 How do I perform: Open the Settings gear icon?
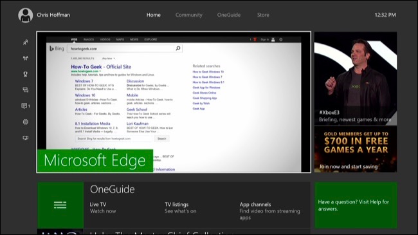(x=25, y=122)
